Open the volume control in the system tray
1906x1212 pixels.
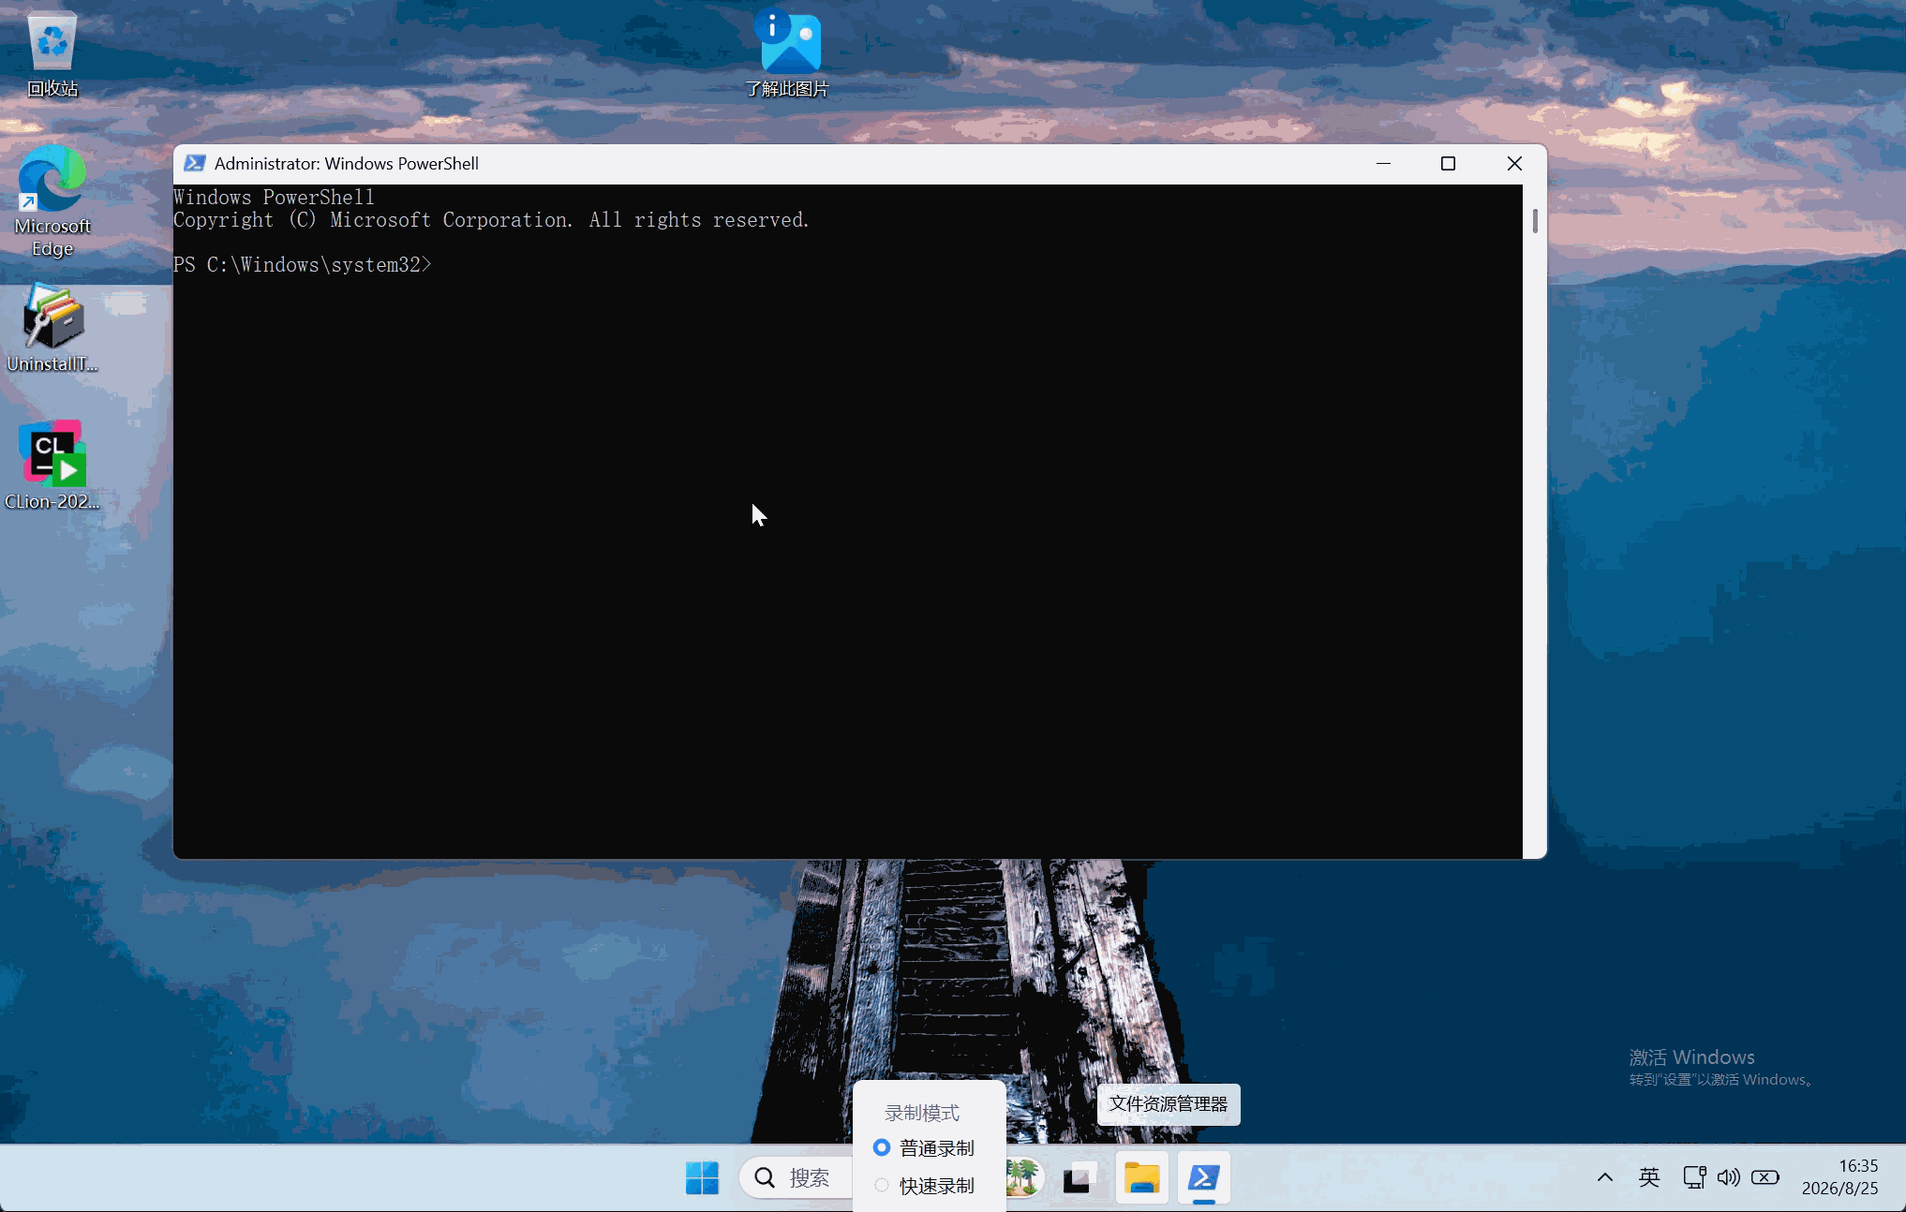pos(1728,1177)
